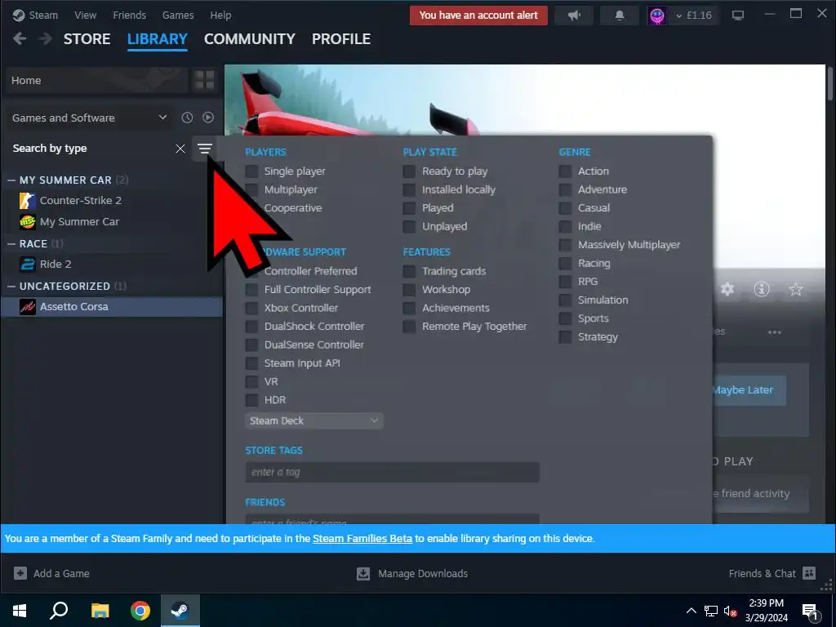Enable the Single player filter
The width and height of the screenshot is (836, 627).
[x=251, y=171]
